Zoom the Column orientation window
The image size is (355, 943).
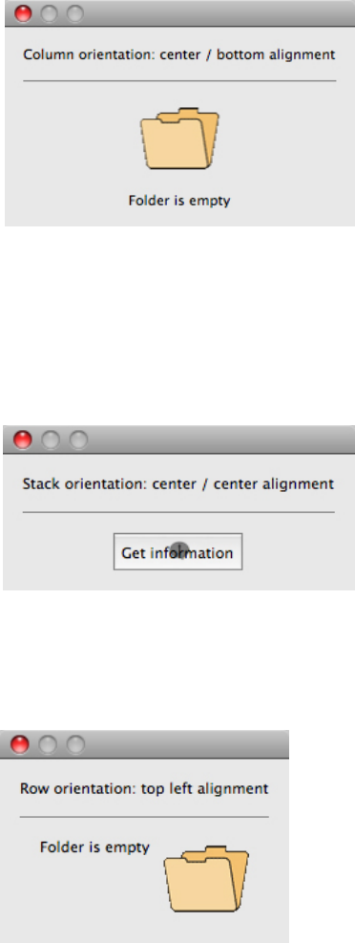[74, 13]
